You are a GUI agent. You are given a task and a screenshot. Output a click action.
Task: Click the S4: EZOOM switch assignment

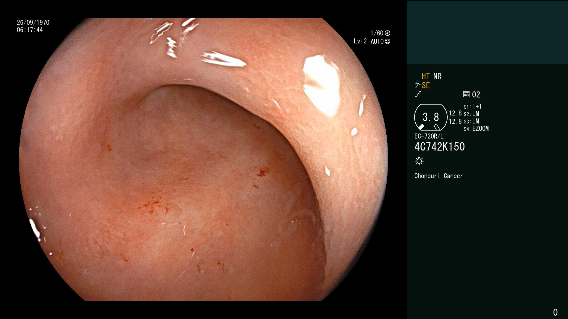tap(476, 128)
